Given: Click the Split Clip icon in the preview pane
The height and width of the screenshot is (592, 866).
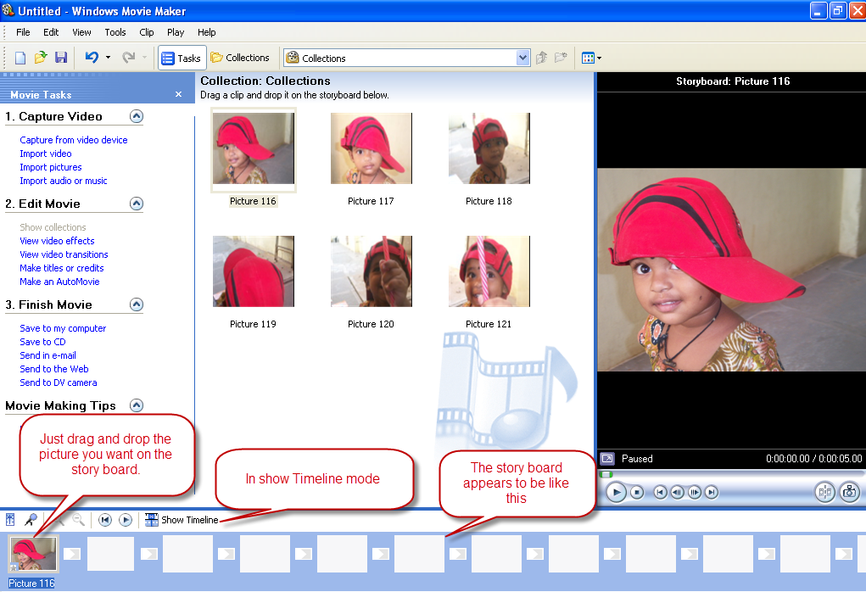Looking at the screenshot, I should coord(824,492).
